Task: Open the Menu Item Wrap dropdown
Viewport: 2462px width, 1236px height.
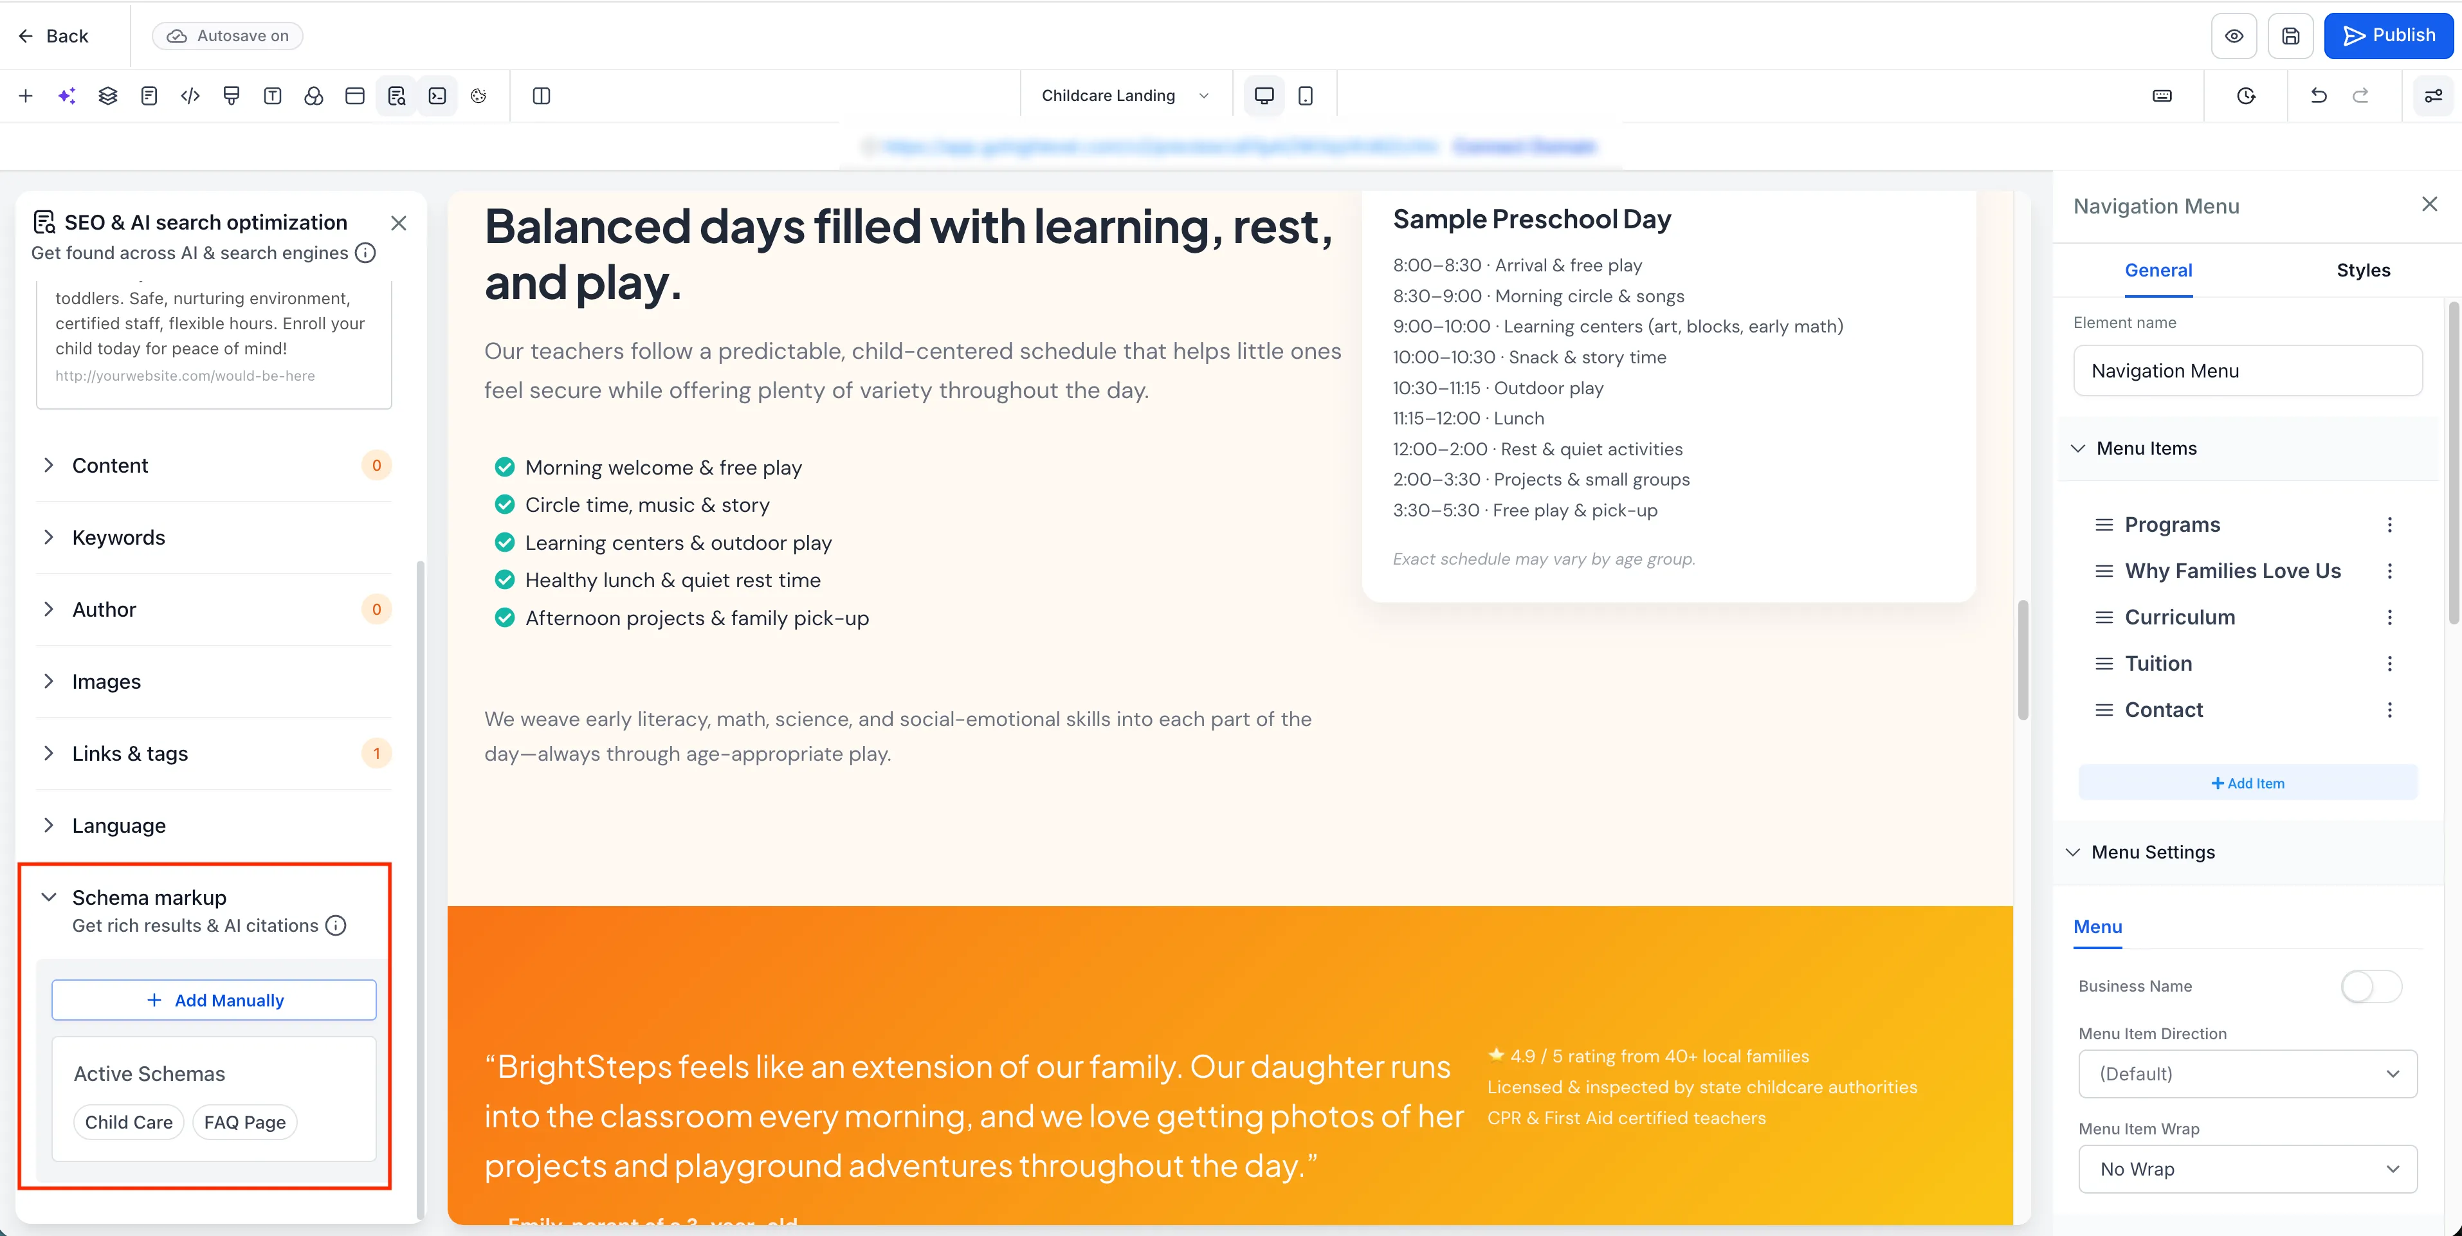Action: click(2247, 1169)
